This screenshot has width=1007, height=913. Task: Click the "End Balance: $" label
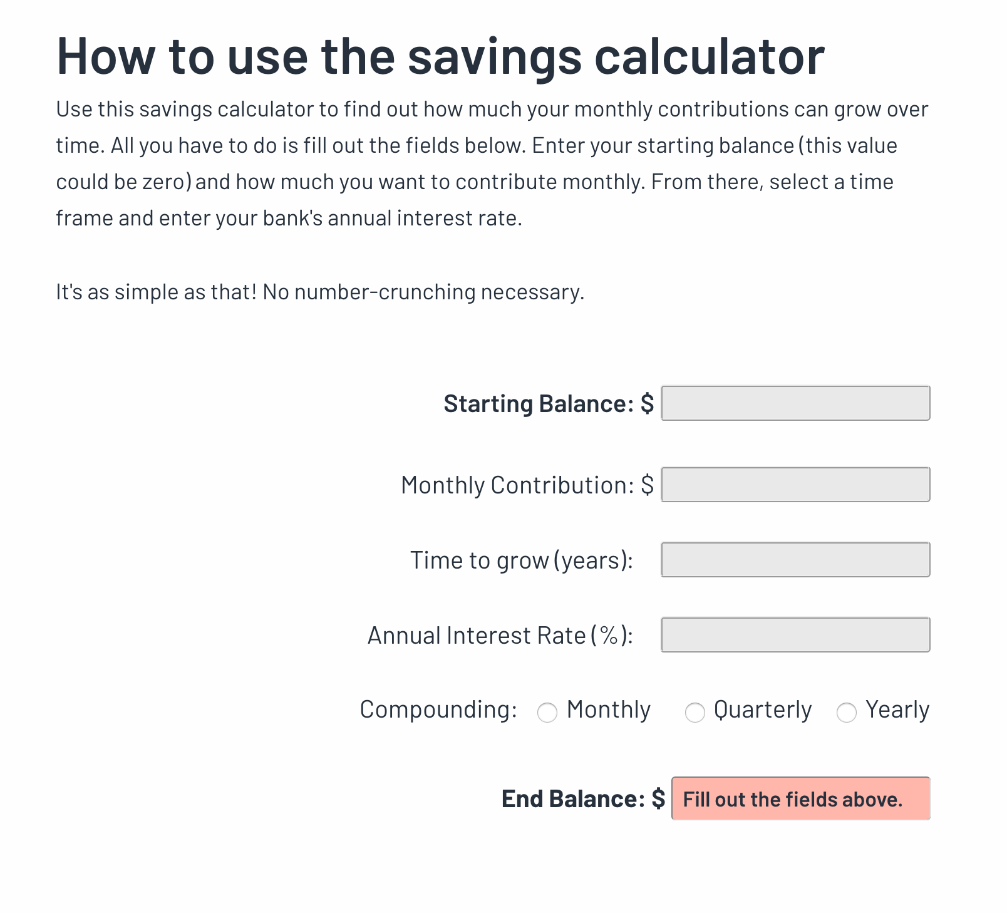click(582, 799)
